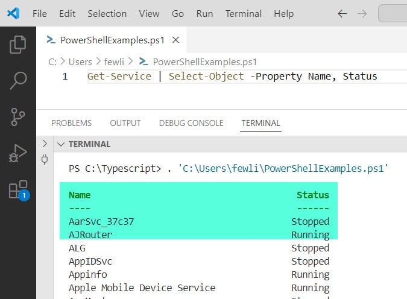Switch to the DEBUG CONSOLE panel tab
407x299 pixels.
tap(191, 123)
